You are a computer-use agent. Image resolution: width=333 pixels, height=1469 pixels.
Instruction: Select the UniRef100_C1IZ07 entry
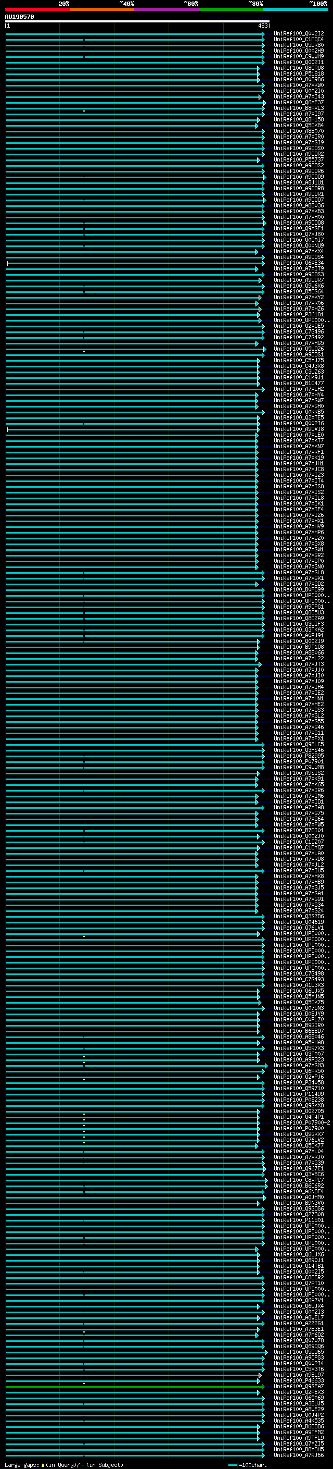coord(299,842)
